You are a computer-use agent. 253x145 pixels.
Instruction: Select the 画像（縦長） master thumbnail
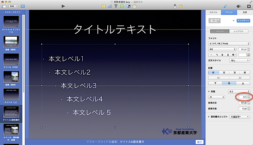click(11, 77)
